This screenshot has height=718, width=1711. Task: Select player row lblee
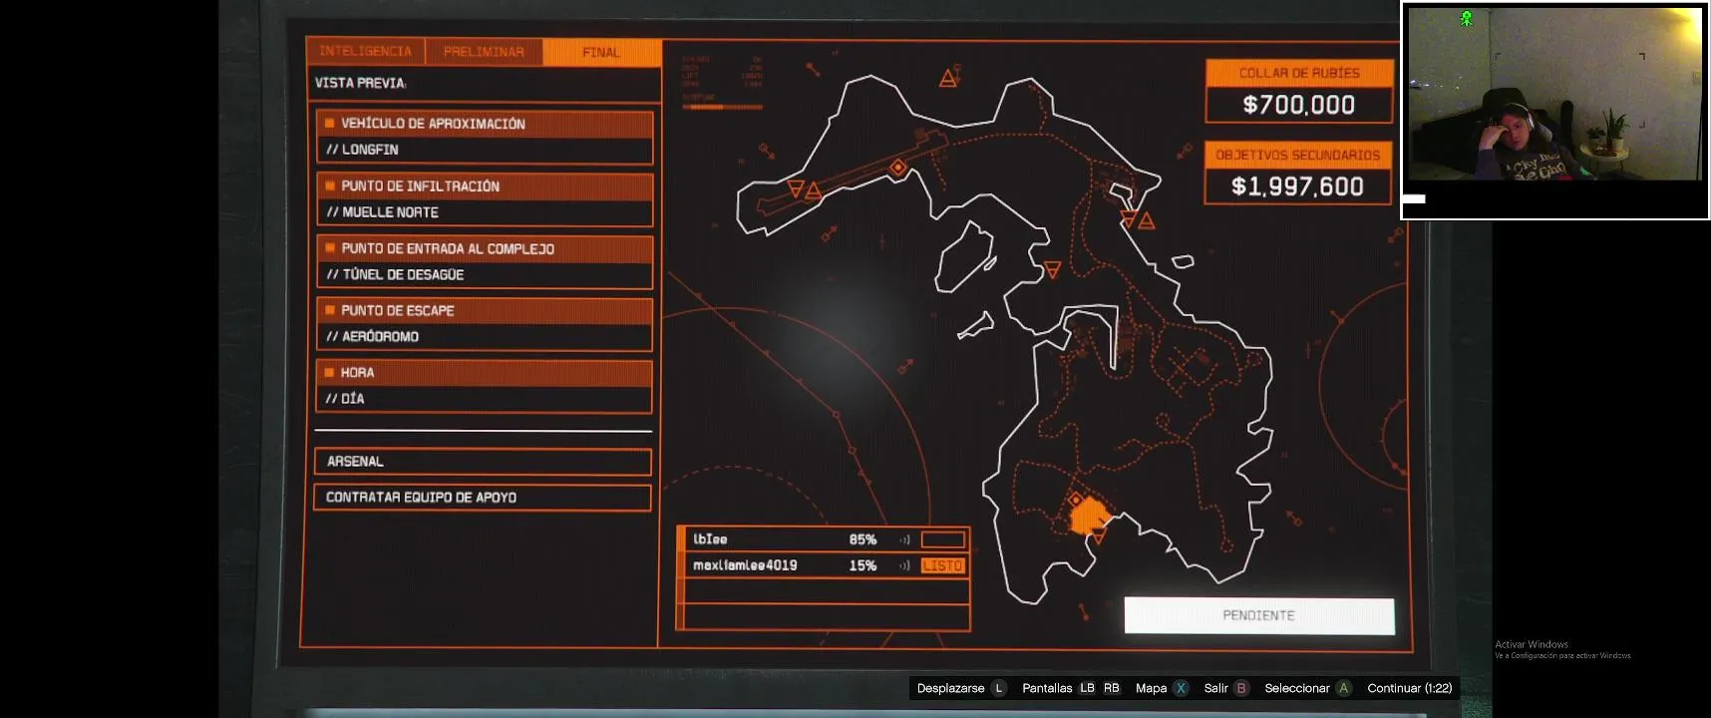[x=826, y=539]
